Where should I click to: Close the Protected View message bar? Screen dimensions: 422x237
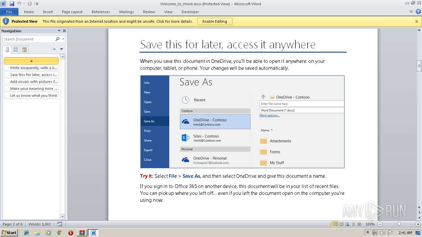pyautogui.click(x=417, y=21)
